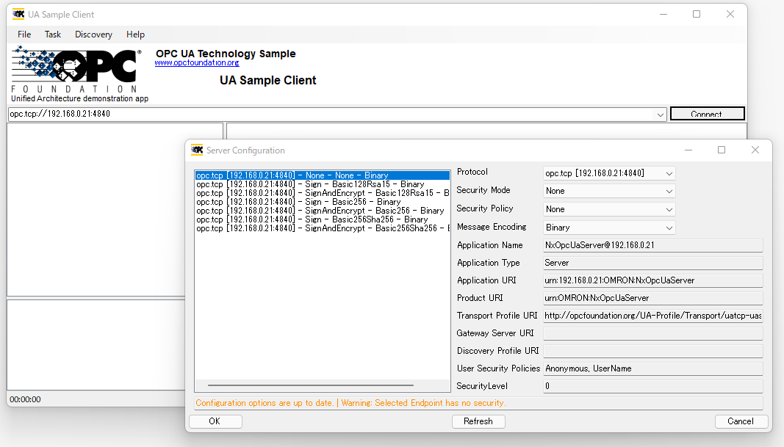Expand the Protocol dropdown
The width and height of the screenshot is (784, 447).
[x=668, y=173]
